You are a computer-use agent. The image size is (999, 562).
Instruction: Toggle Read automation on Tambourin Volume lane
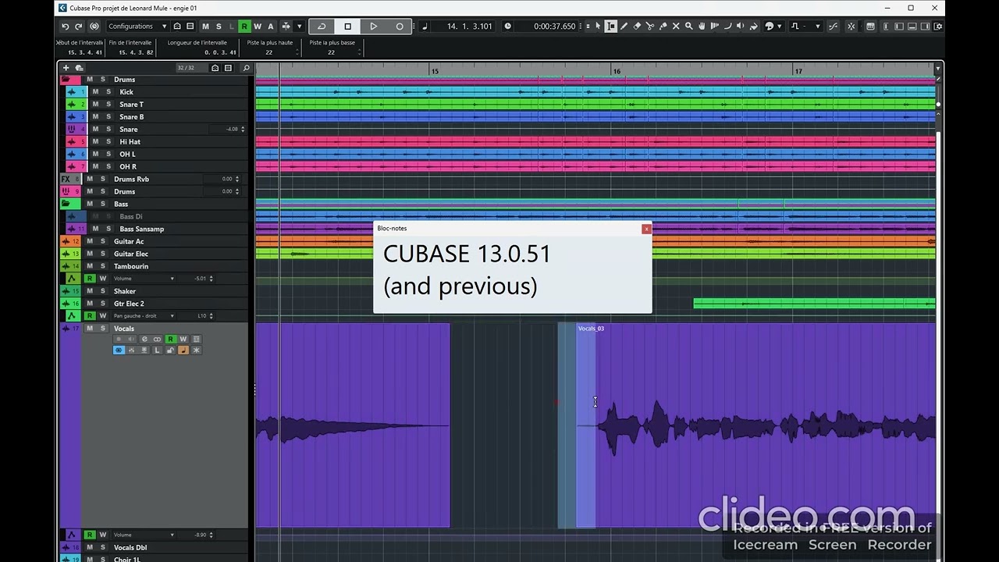point(90,279)
